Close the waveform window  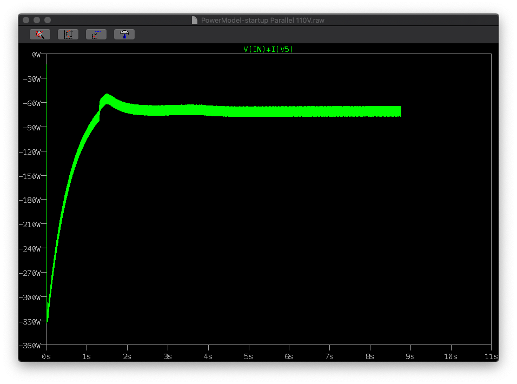pos(26,20)
